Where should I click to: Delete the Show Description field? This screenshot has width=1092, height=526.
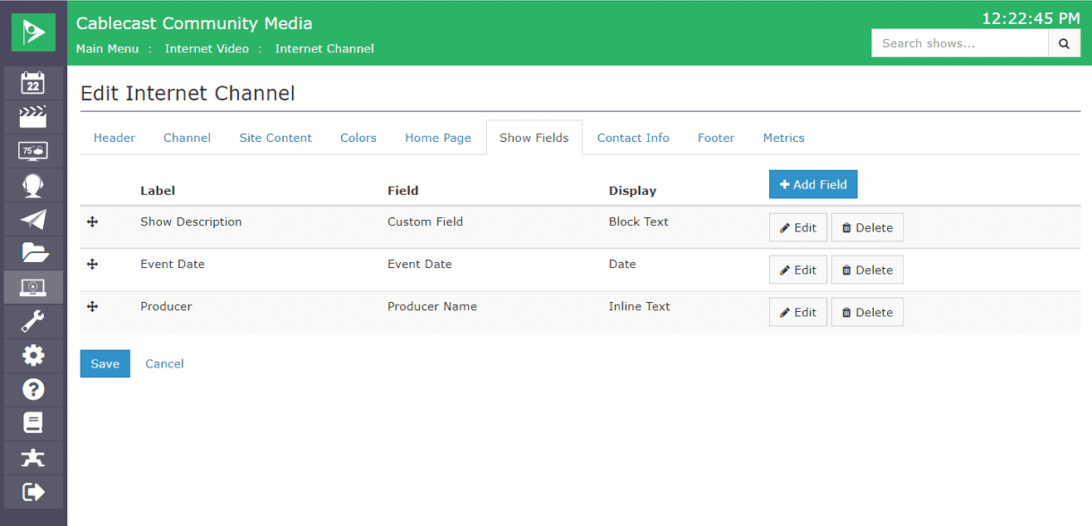click(867, 227)
